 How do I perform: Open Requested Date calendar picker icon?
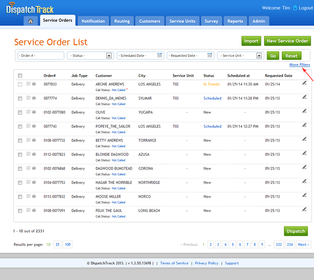(x=210, y=55)
